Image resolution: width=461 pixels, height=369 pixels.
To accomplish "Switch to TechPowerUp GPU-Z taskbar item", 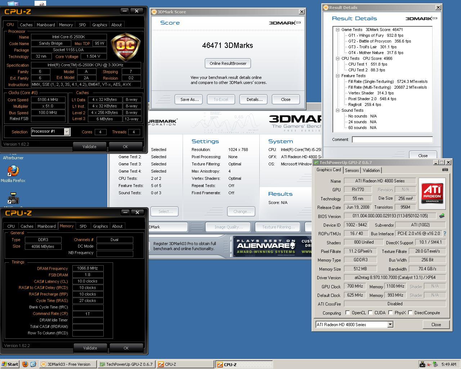I will point(126,364).
